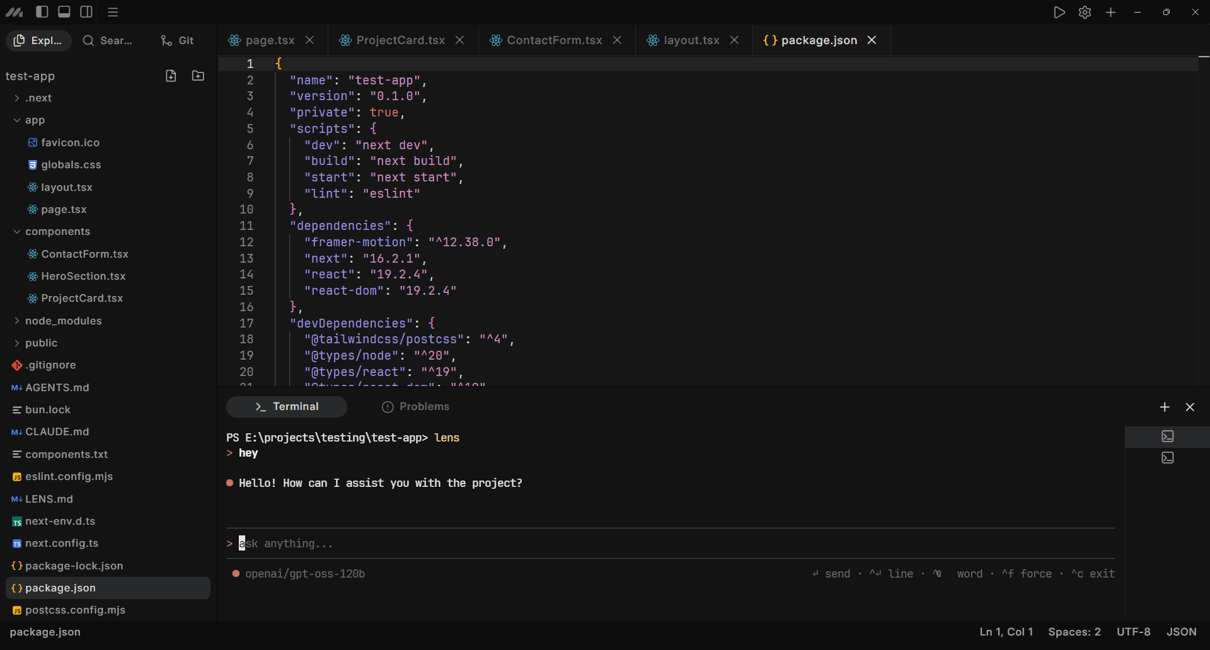Toggle the right sidebar panel
Screen dimensions: 1210x650
tap(86, 12)
